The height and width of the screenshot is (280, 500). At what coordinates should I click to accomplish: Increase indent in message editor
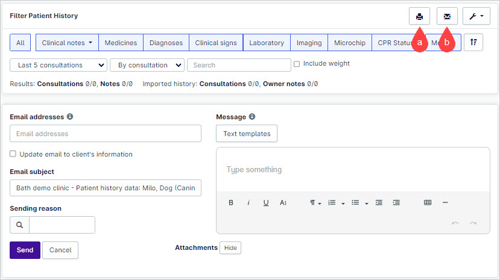396,203
